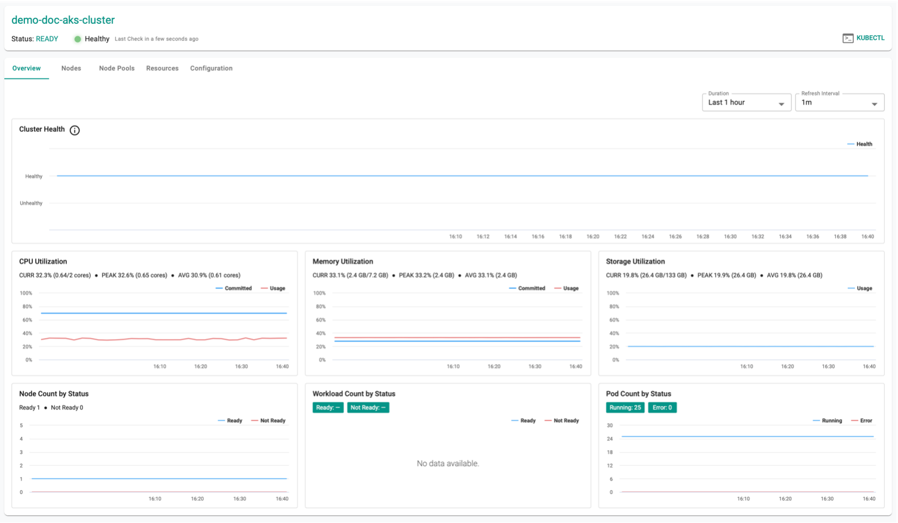Toggle Error legend in Pod Count chart
898x523 pixels.
point(862,421)
